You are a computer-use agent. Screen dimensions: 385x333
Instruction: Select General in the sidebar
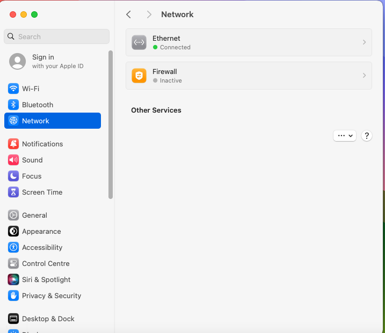pyautogui.click(x=34, y=215)
